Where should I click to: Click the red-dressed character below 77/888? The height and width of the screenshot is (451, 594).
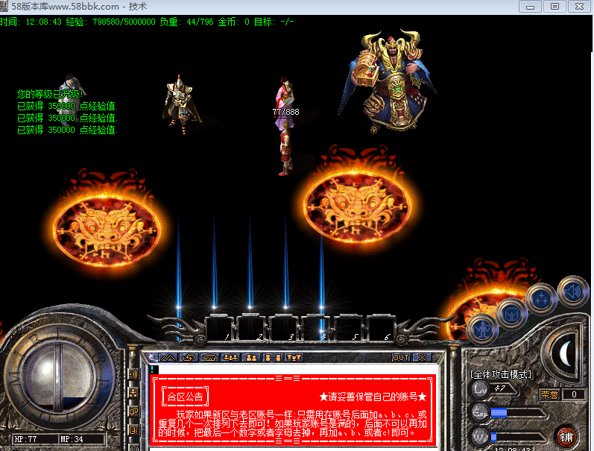285,150
